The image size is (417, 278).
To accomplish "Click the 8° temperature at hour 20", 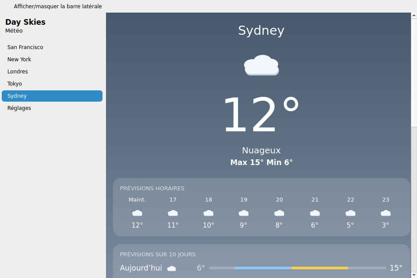I will (279, 225).
